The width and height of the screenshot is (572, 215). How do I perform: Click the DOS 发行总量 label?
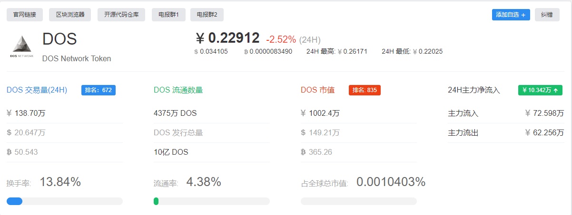178,133
